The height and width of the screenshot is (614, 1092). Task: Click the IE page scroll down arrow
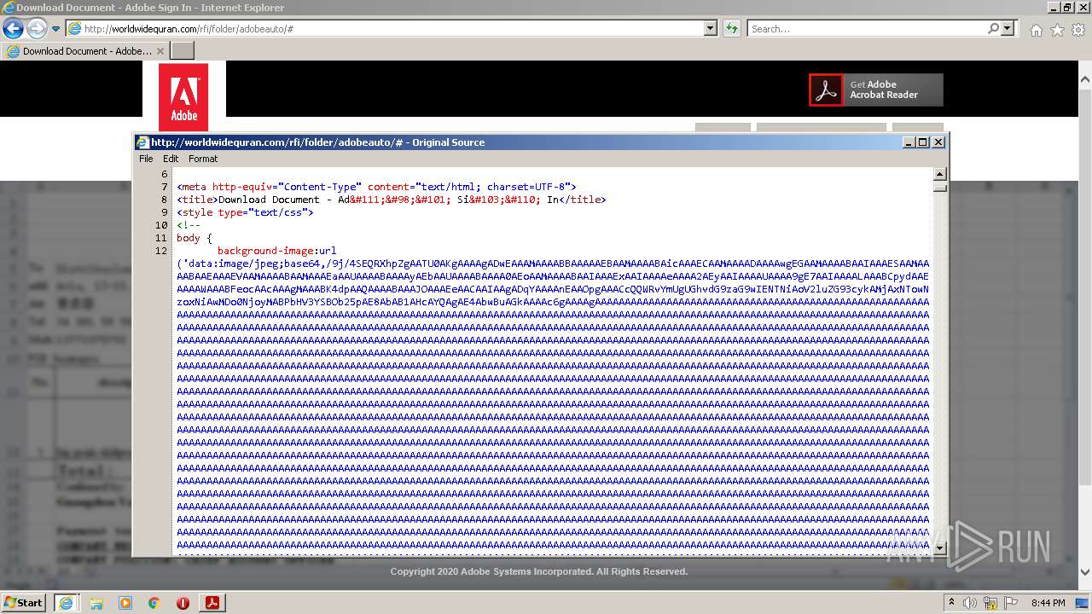(x=1085, y=572)
